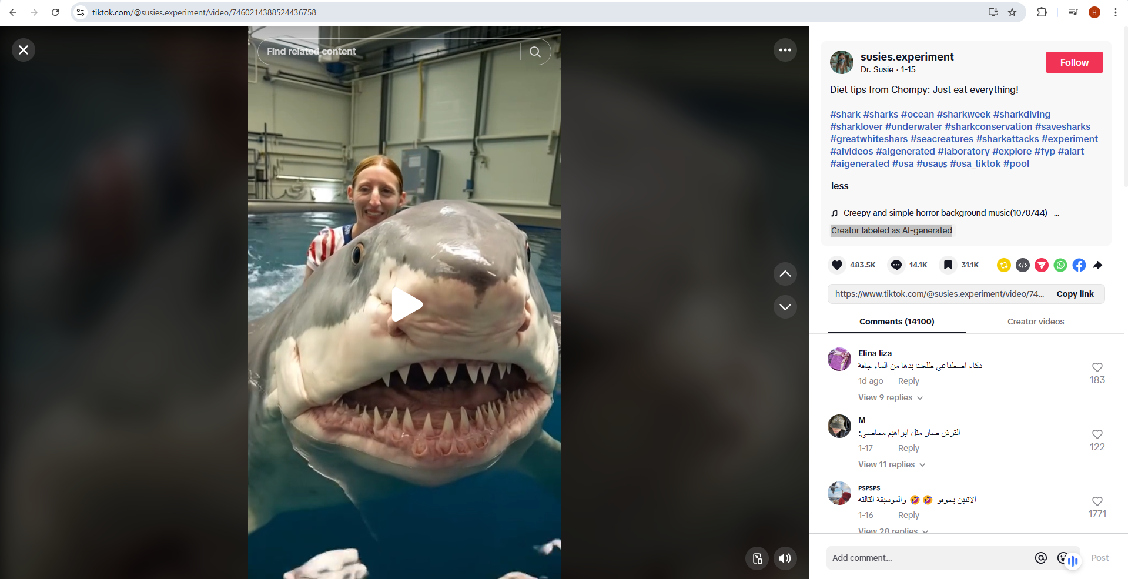
Task: Open the three-dot more options menu
Action: [785, 50]
